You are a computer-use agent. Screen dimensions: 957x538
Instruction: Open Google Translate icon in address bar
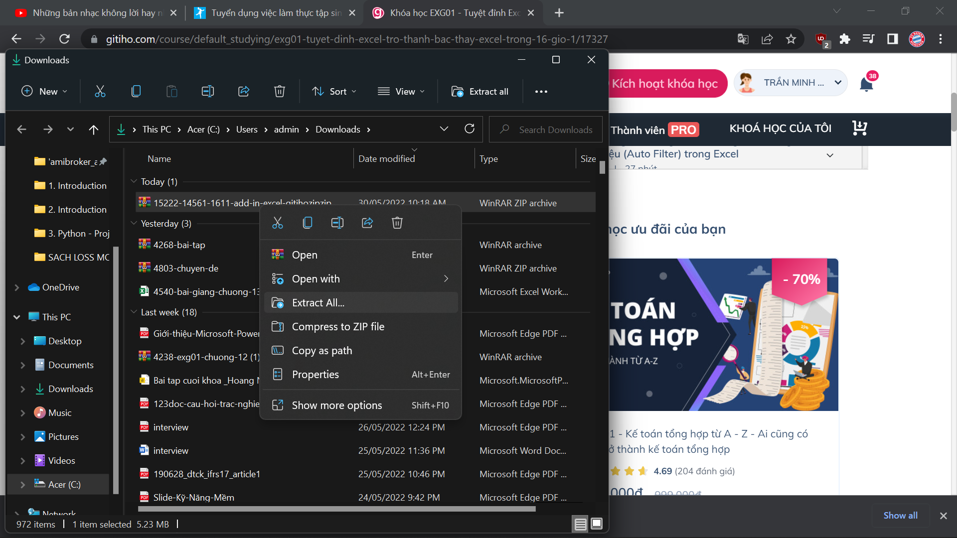743,39
